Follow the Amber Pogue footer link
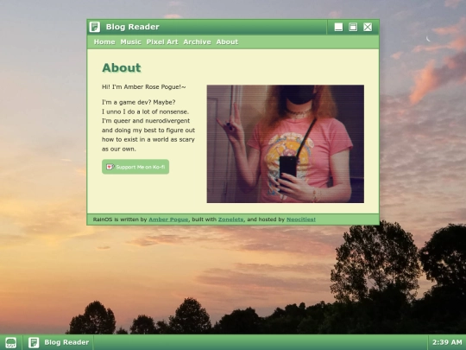This screenshot has width=466, height=350. tap(168, 220)
